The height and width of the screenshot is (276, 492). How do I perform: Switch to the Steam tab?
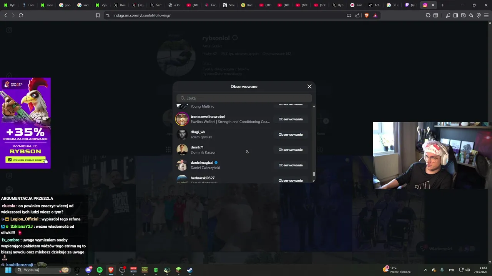click(x=229, y=5)
